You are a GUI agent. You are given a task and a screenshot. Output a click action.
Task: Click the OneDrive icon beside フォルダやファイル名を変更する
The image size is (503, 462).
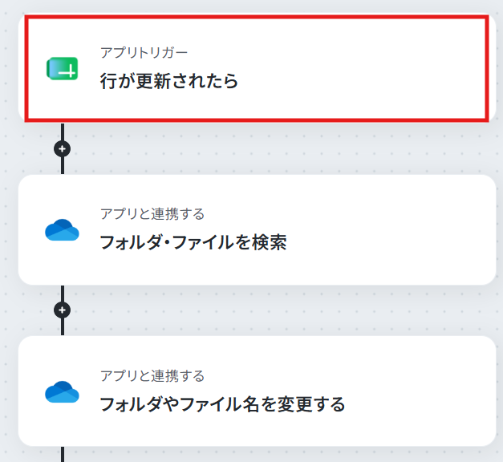coord(62,391)
